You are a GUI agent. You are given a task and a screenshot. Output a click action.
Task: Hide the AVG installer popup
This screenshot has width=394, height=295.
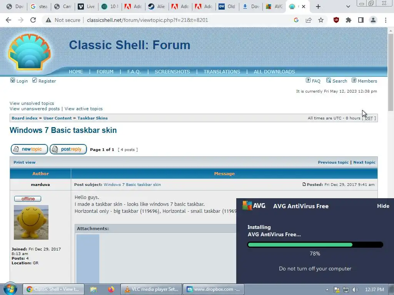(x=383, y=206)
